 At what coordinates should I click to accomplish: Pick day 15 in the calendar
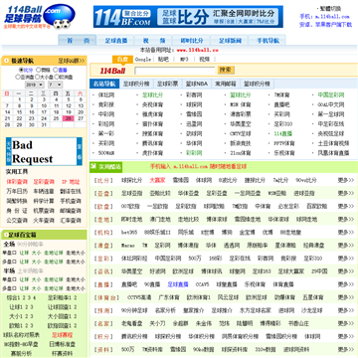[19, 112]
